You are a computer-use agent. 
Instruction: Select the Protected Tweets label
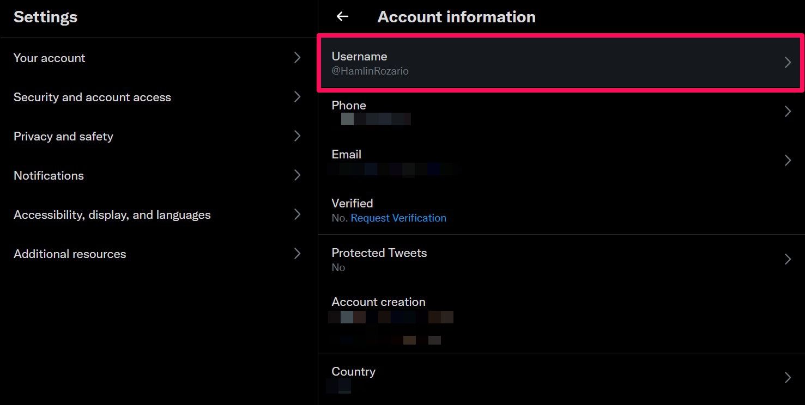tap(379, 253)
